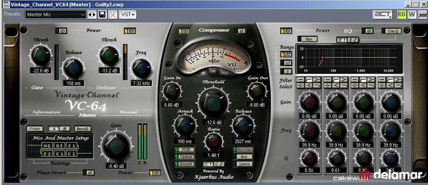Enable automation write with the W icon
The width and height of the screenshot is (428, 185).
coord(412,14)
